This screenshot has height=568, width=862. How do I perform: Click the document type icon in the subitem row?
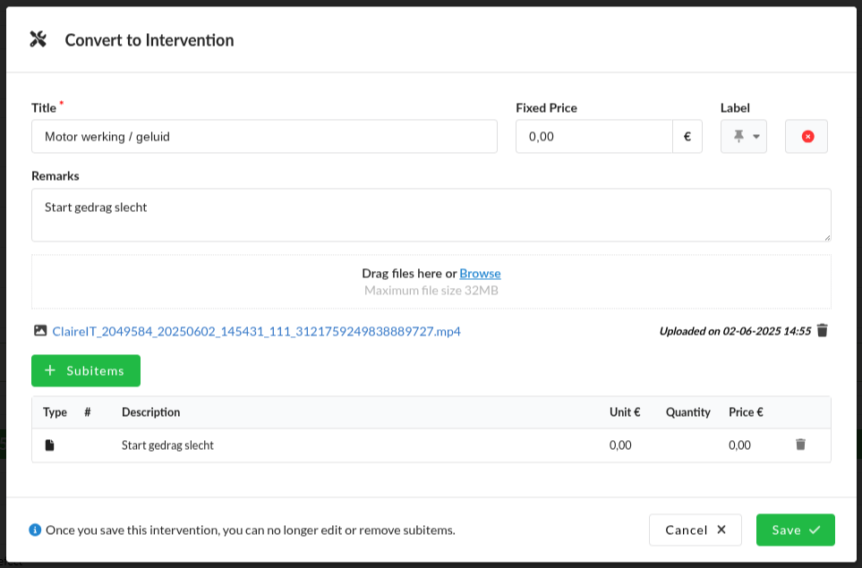coord(50,445)
